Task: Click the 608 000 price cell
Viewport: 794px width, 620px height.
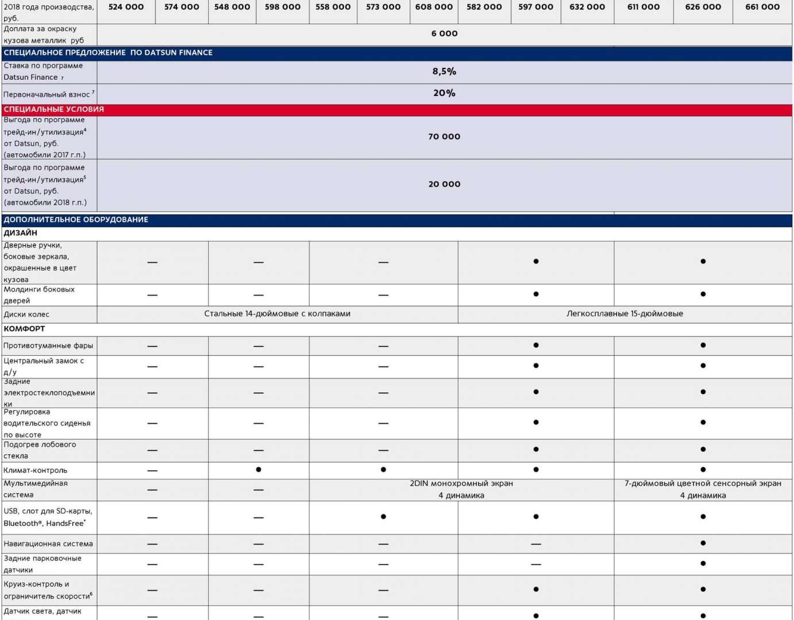Action: tap(434, 7)
